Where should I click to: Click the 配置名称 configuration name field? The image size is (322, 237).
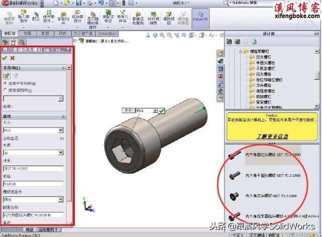coord(34,215)
